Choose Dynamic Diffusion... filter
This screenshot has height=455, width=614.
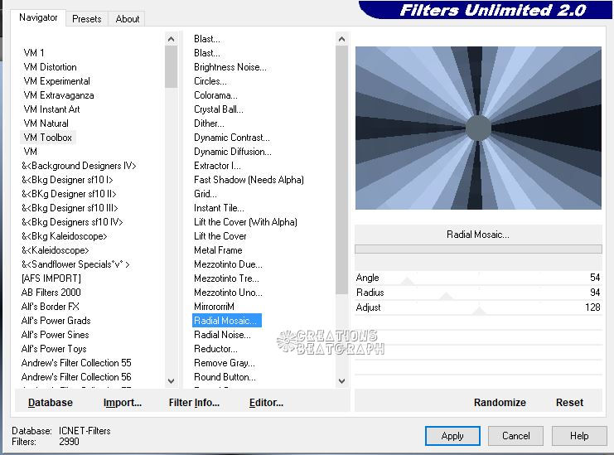[x=233, y=152]
